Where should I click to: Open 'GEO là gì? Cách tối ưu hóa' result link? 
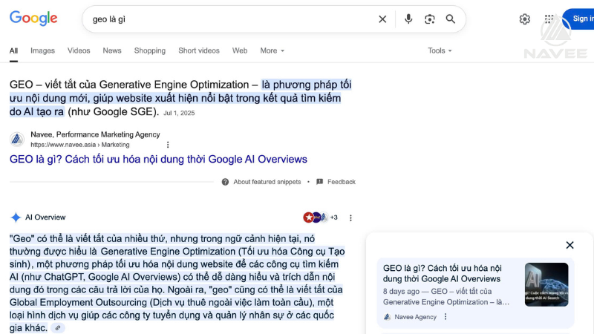158,159
